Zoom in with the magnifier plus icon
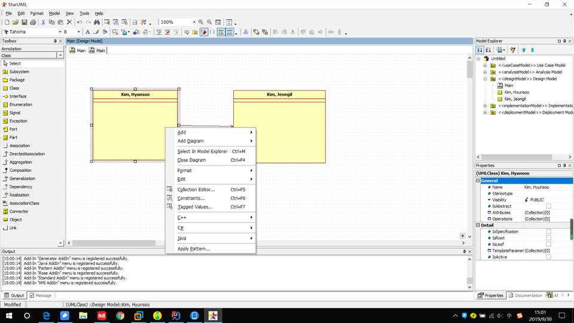 (x=201, y=22)
